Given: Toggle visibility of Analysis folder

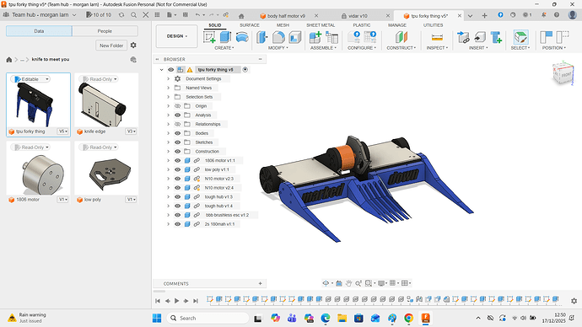Looking at the screenshot, I should [x=178, y=115].
